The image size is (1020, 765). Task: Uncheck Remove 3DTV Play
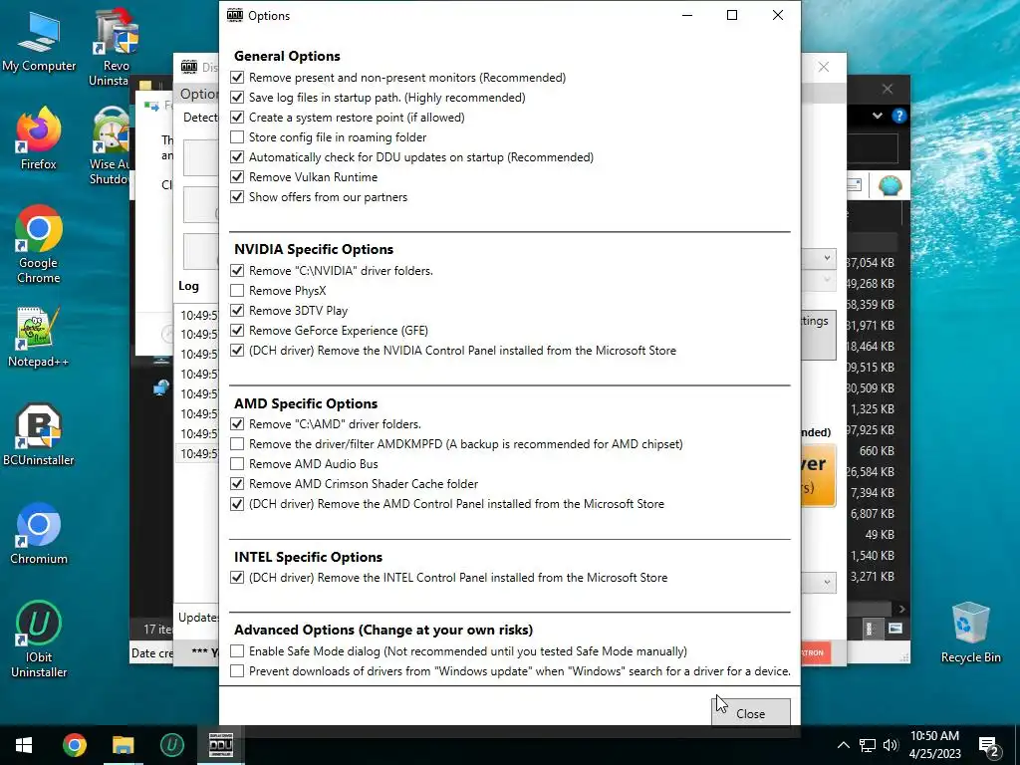(x=237, y=311)
